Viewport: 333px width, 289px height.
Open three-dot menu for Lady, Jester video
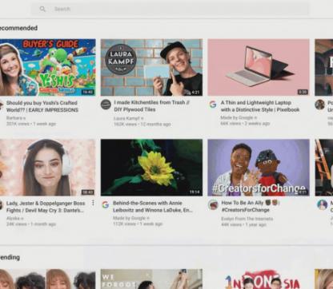pyautogui.click(x=93, y=203)
